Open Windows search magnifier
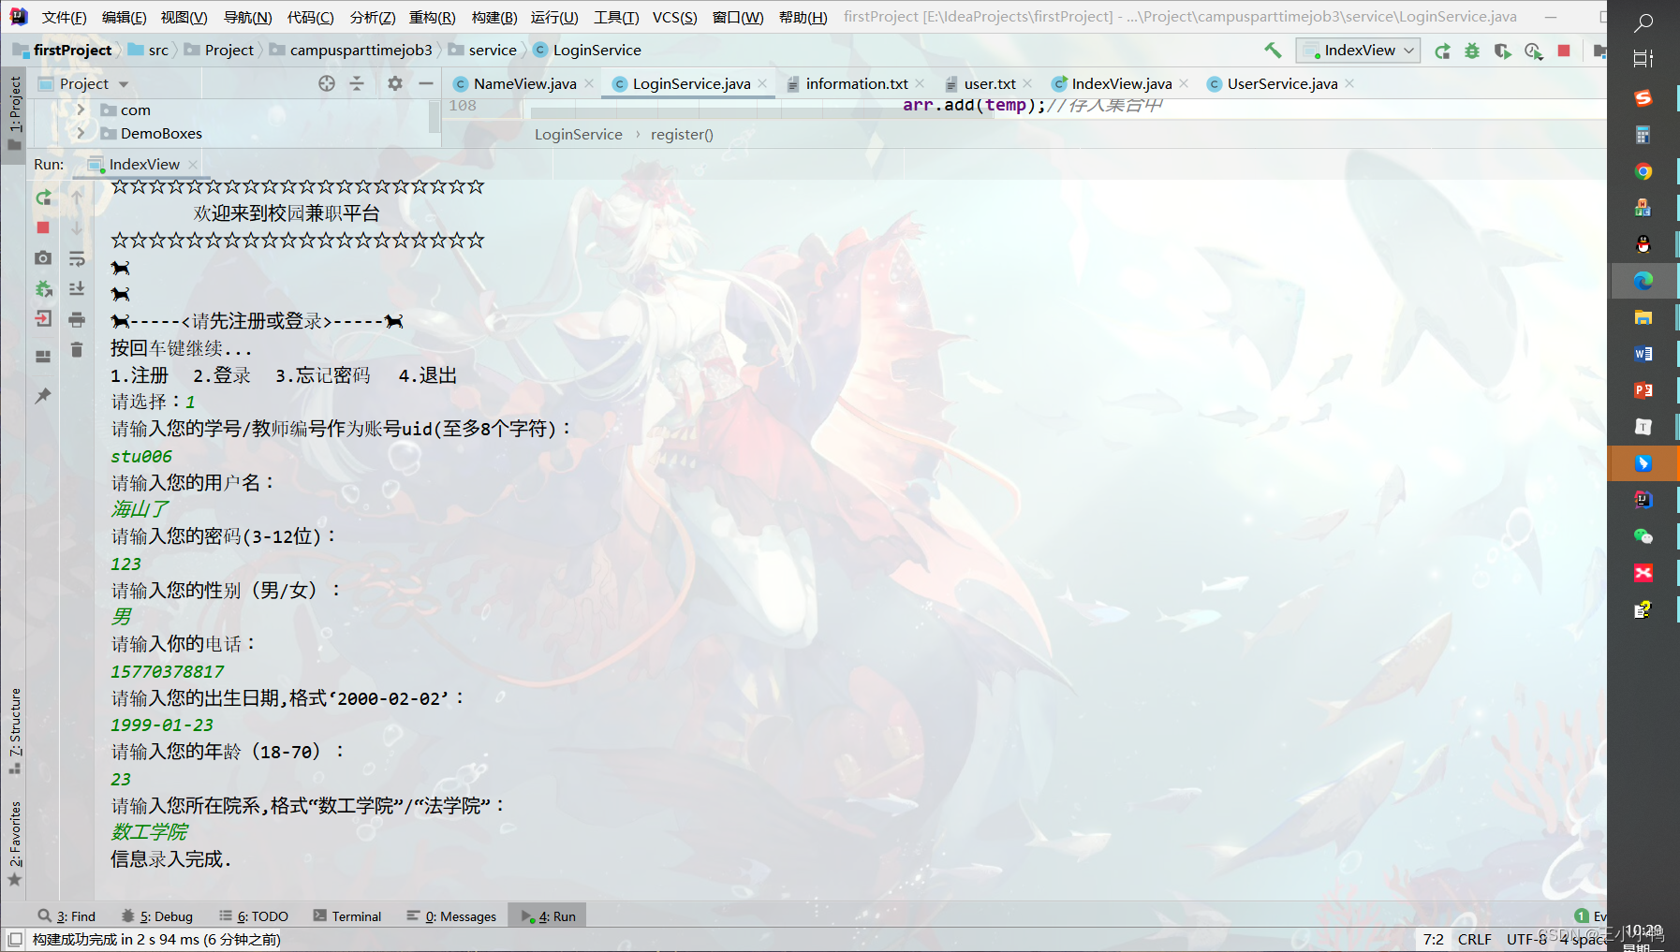1680x952 pixels. [x=1643, y=22]
